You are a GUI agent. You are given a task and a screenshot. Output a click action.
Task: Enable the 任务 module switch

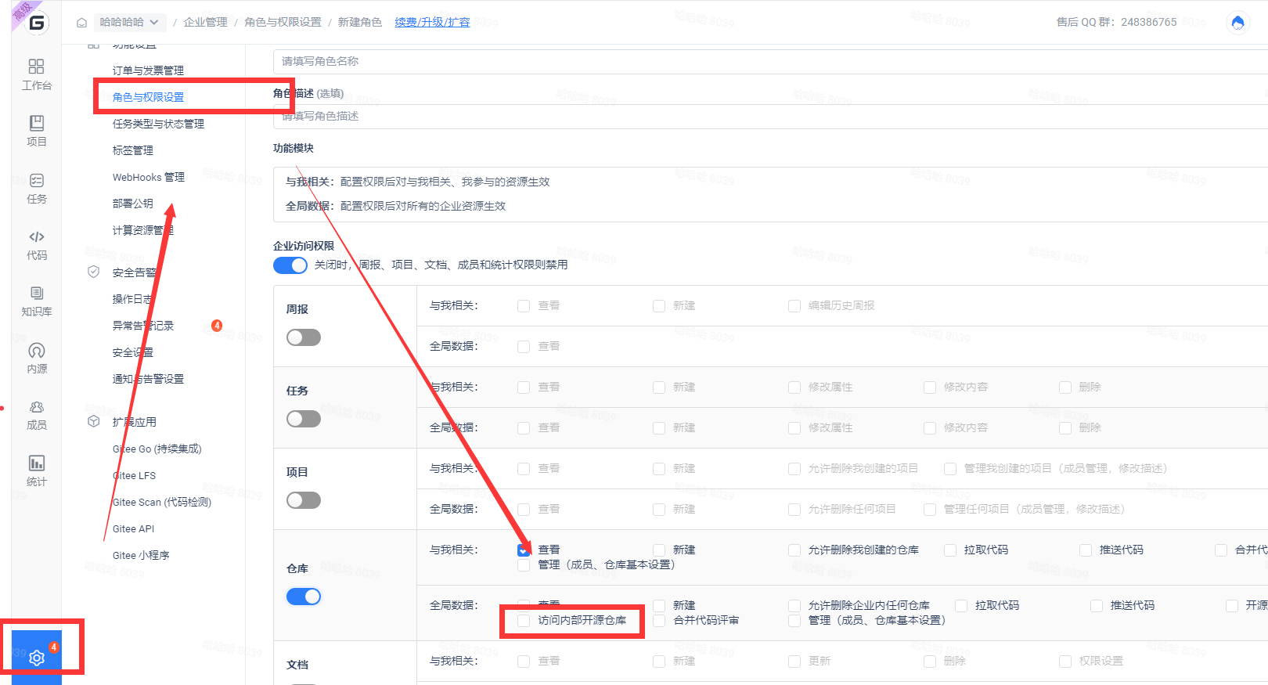coord(304,419)
